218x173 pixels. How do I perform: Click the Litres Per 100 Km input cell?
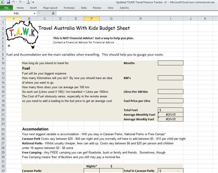[171, 92]
